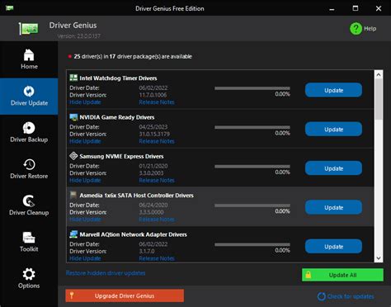Hide Update for NVIDIA Game Ready Drivers
This screenshot has width=391, height=307.
coord(85,141)
